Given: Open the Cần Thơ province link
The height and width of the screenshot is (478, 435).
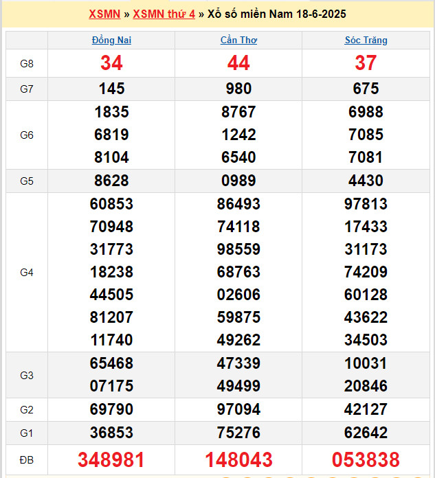Looking at the screenshot, I should click(x=238, y=40).
